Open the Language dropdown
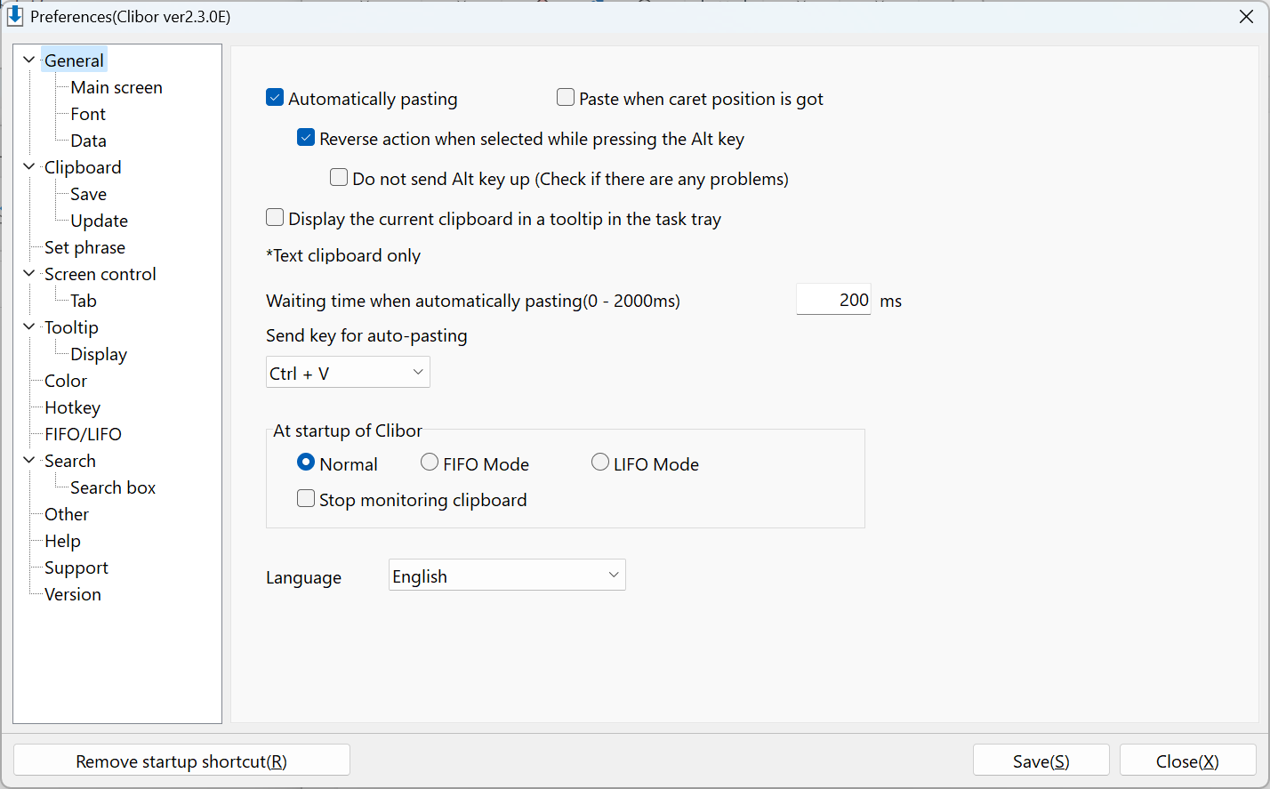Screen dimensions: 1270x789 pos(507,575)
